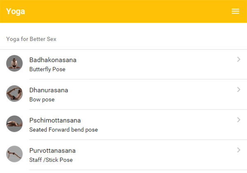Viewport: 247px width, 173px height.
Task: Click the Seated Forward bend pose subtitle
Action: (x=63, y=129)
